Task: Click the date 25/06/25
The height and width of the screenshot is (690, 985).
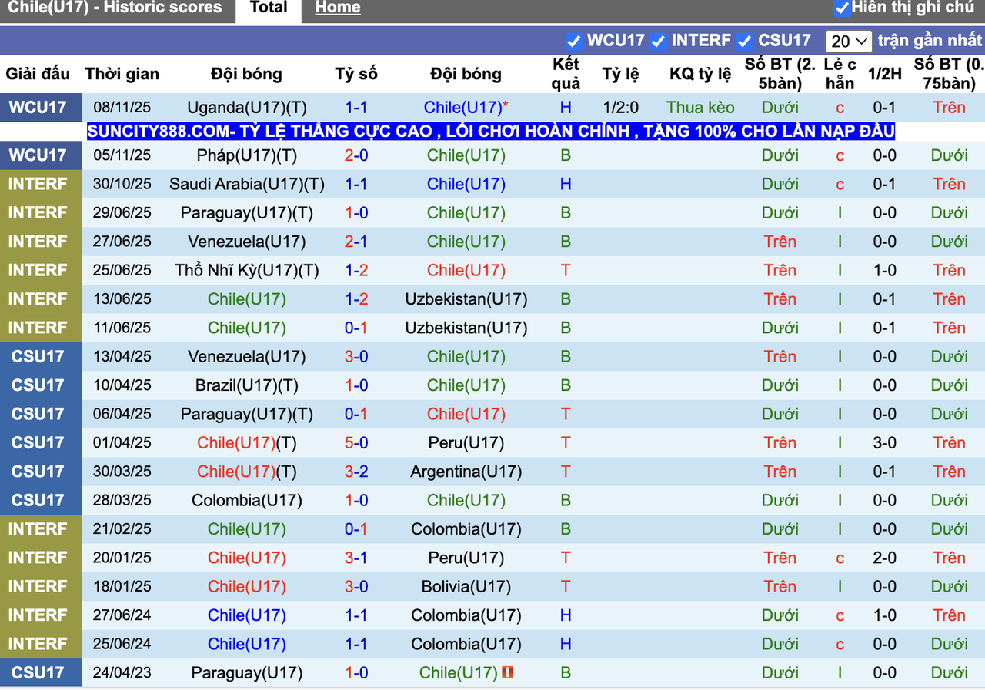Action: [x=122, y=270]
